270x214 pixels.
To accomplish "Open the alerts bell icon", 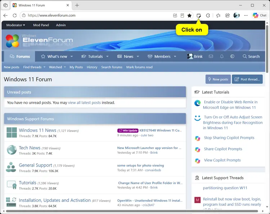I will (x=222, y=56).
